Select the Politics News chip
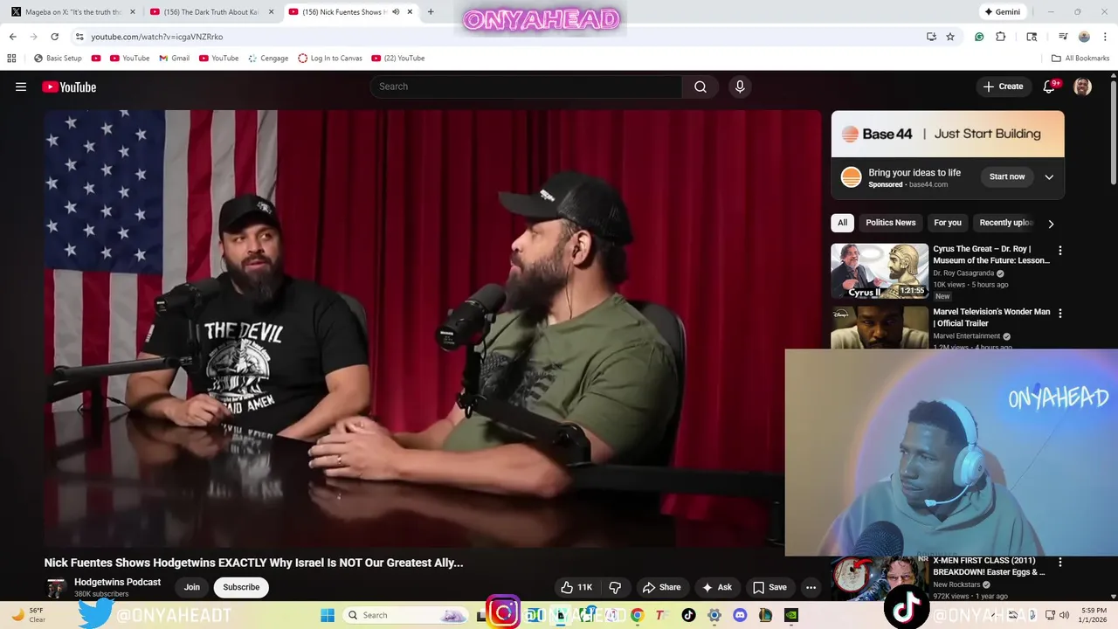Viewport: 1118px width, 629px height. [890, 223]
